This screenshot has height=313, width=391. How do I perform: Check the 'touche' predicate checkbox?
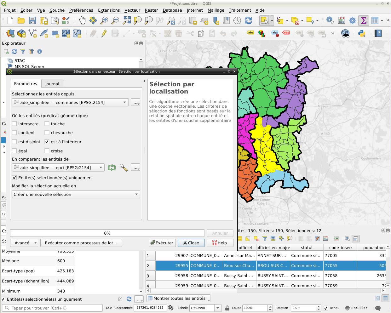coord(47,124)
